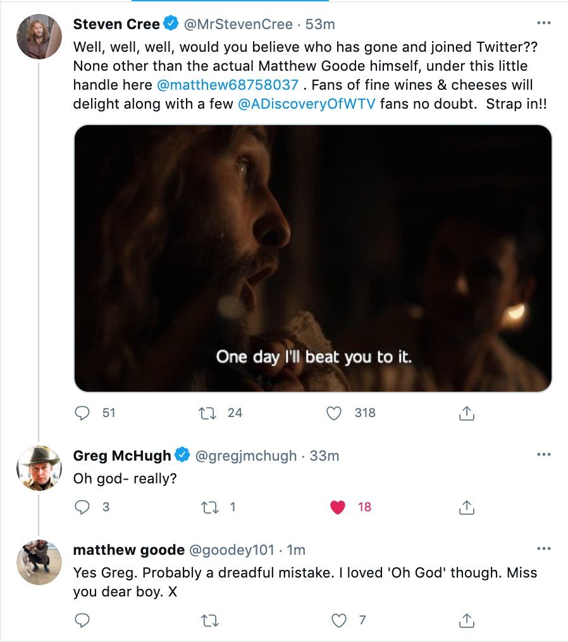Like matthew goode's reply tweet
This screenshot has width=568, height=642.
(x=339, y=621)
